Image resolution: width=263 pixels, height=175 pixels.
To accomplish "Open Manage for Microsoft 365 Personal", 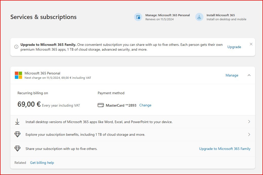I will [232, 75].
